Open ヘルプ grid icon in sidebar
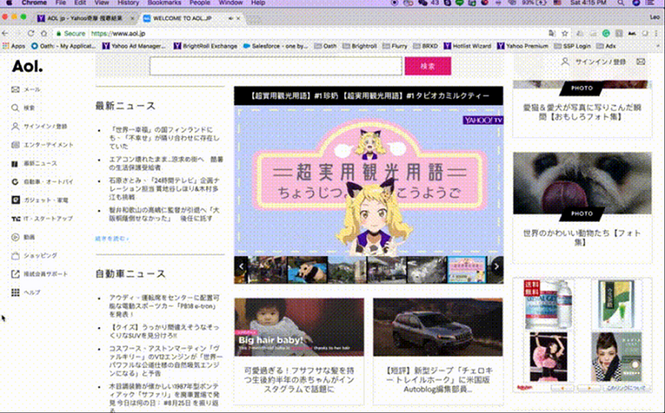The image size is (665, 413). [15, 293]
